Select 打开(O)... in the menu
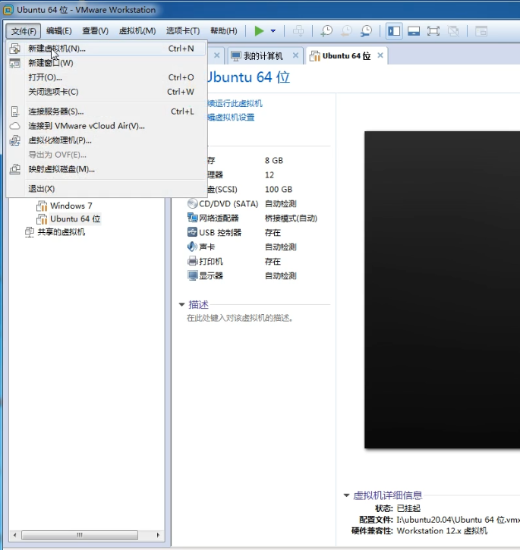The width and height of the screenshot is (520, 550). click(106, 77)
